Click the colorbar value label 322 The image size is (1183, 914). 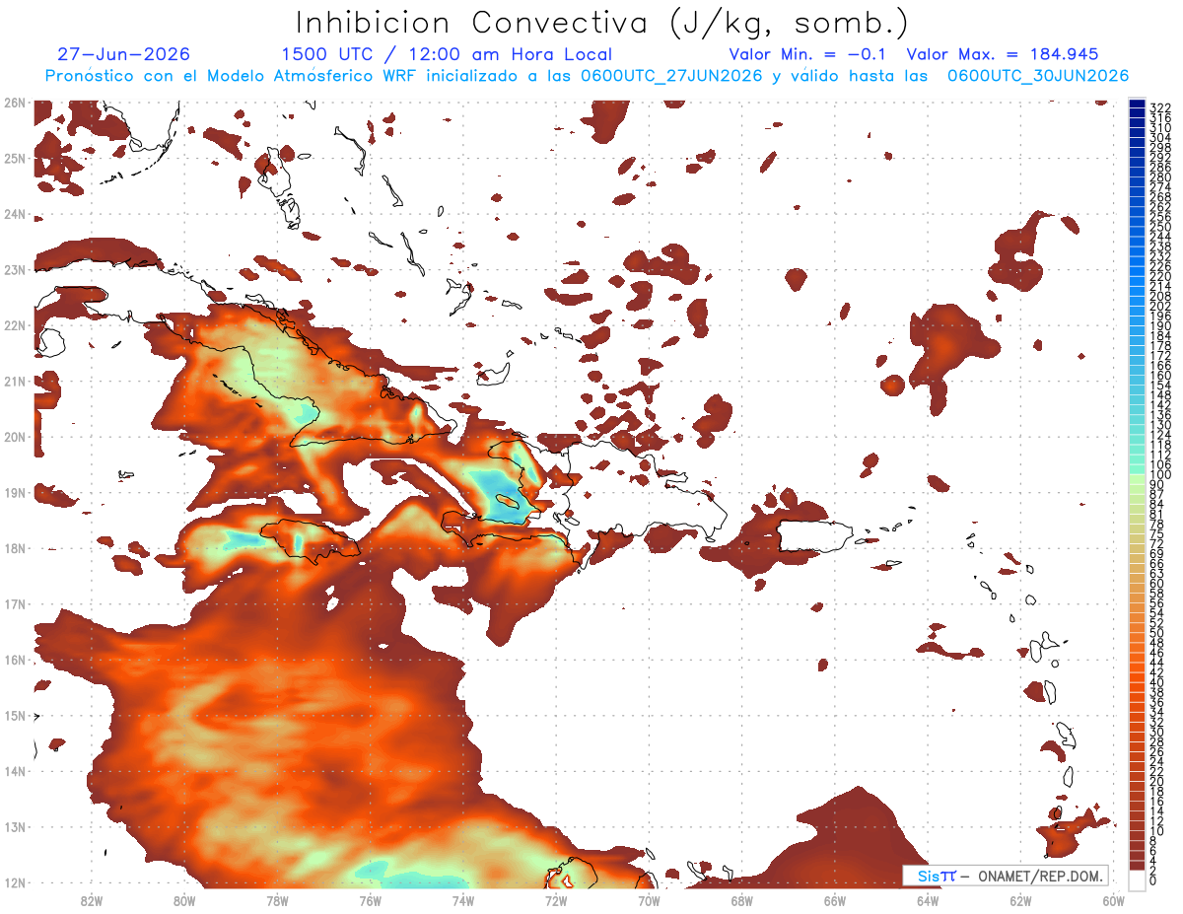pos(1160,107)
